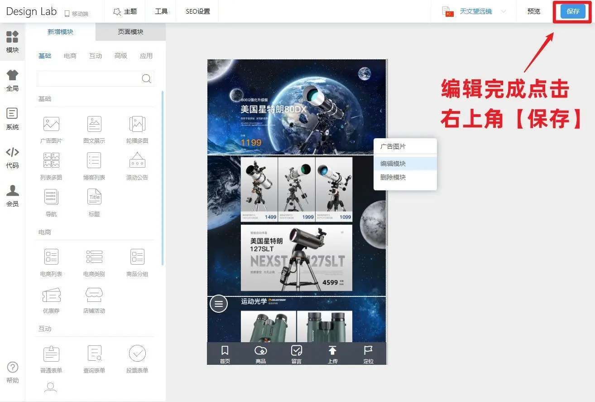Select the 127SLT telescope banner
The width and height of the screenshot is (595, 402).
[x=297, y=258]
